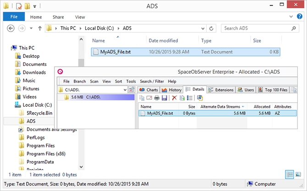Click the Date modified column header

[x=163, y=40]
